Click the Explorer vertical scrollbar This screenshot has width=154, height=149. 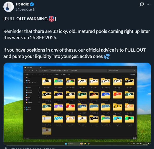tap(136, 106)
